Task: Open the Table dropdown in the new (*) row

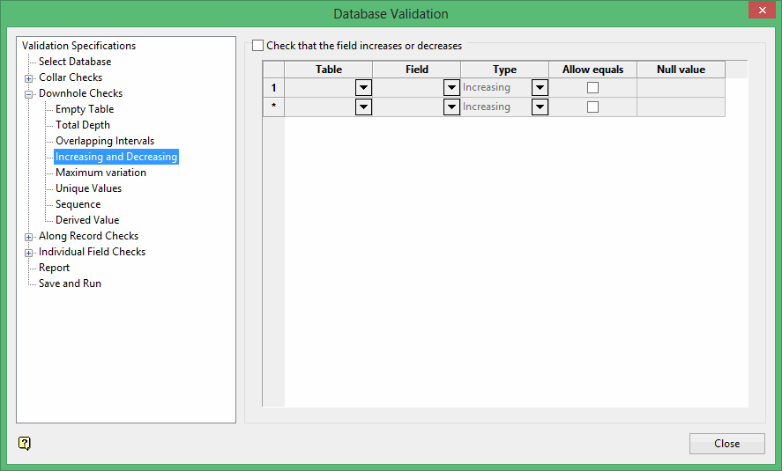Action: (363, 107)
